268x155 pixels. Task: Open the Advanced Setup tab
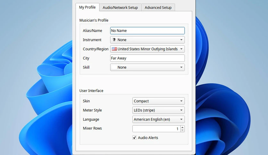[x=158, y=7]
